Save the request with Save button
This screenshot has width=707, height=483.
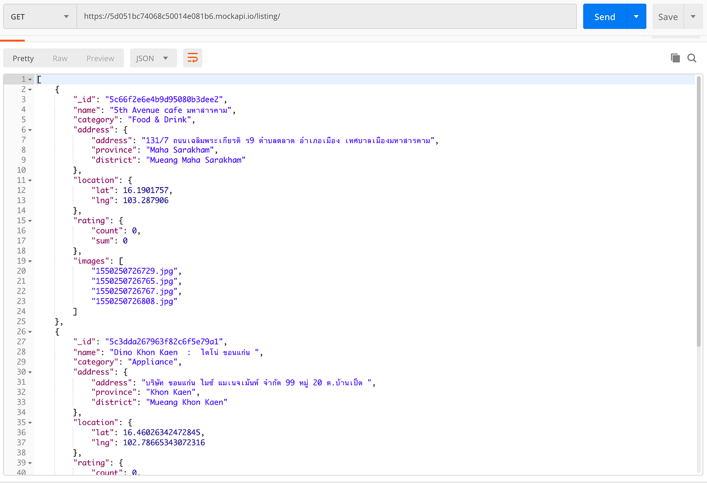(668, 17)
